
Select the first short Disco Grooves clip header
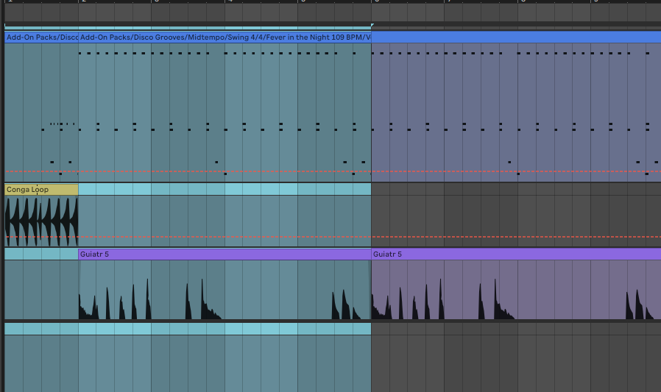tap(40, 37)
